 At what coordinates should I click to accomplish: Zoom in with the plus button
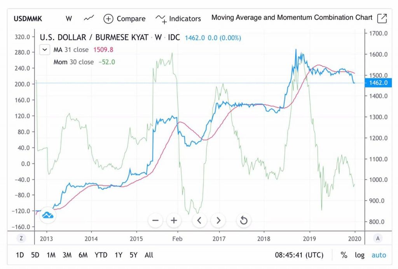coord(174,220)
